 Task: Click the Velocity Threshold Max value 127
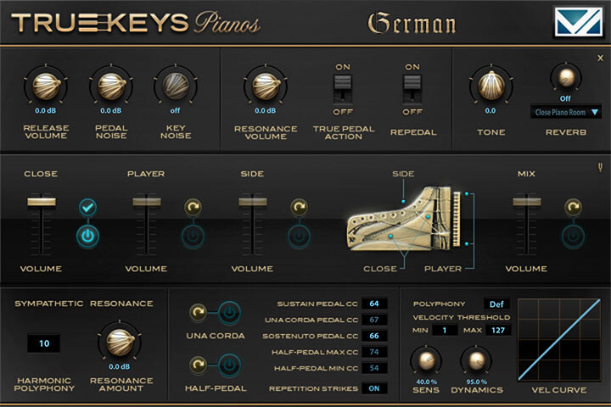pos(498,331)
